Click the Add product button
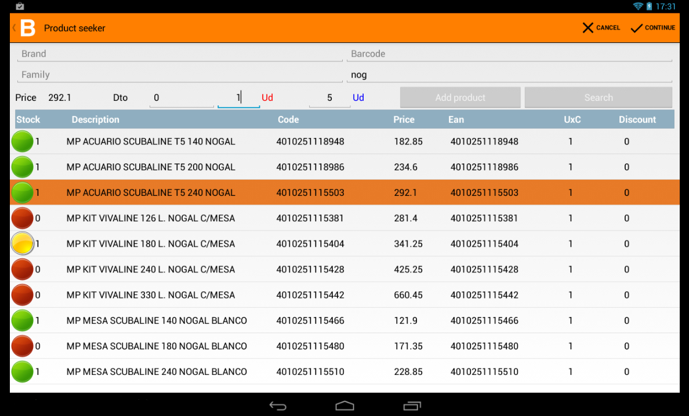This screenshot has width=689, height=416. (460, 97)
